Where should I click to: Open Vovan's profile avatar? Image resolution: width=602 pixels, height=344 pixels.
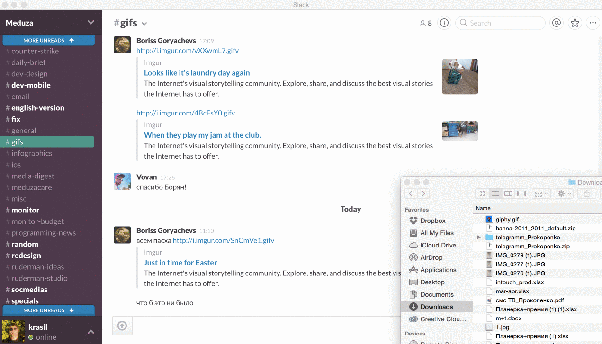[122, 181]
